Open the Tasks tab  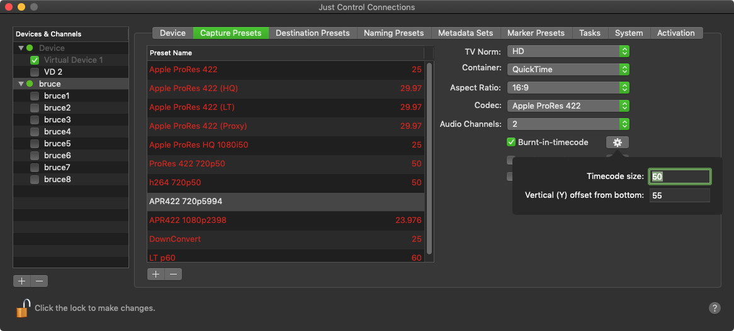click(590, 33)
